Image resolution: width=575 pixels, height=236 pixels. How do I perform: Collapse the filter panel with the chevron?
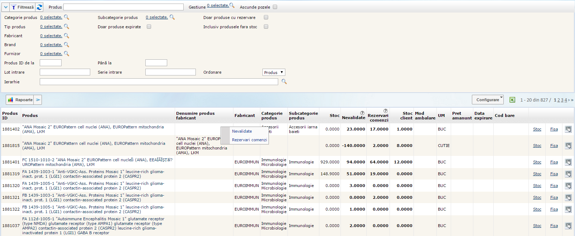(x=6, y=7)
